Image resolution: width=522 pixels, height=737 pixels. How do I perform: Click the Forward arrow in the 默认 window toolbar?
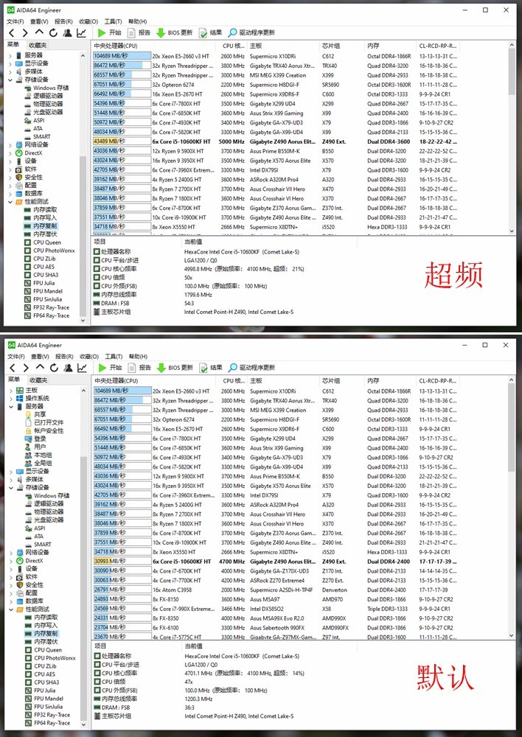(25, 368)
